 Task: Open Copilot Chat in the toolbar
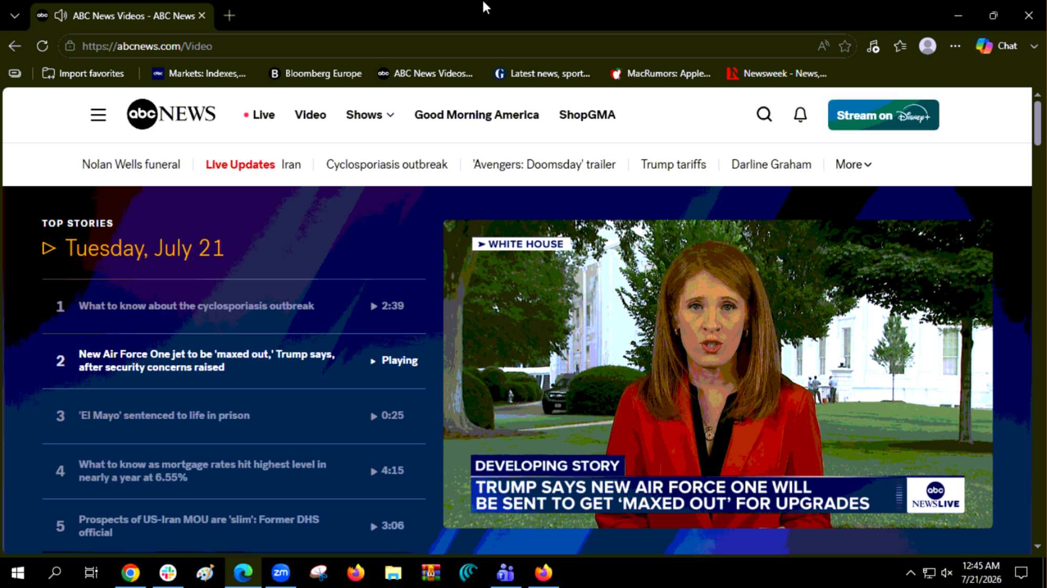(997, 46)
